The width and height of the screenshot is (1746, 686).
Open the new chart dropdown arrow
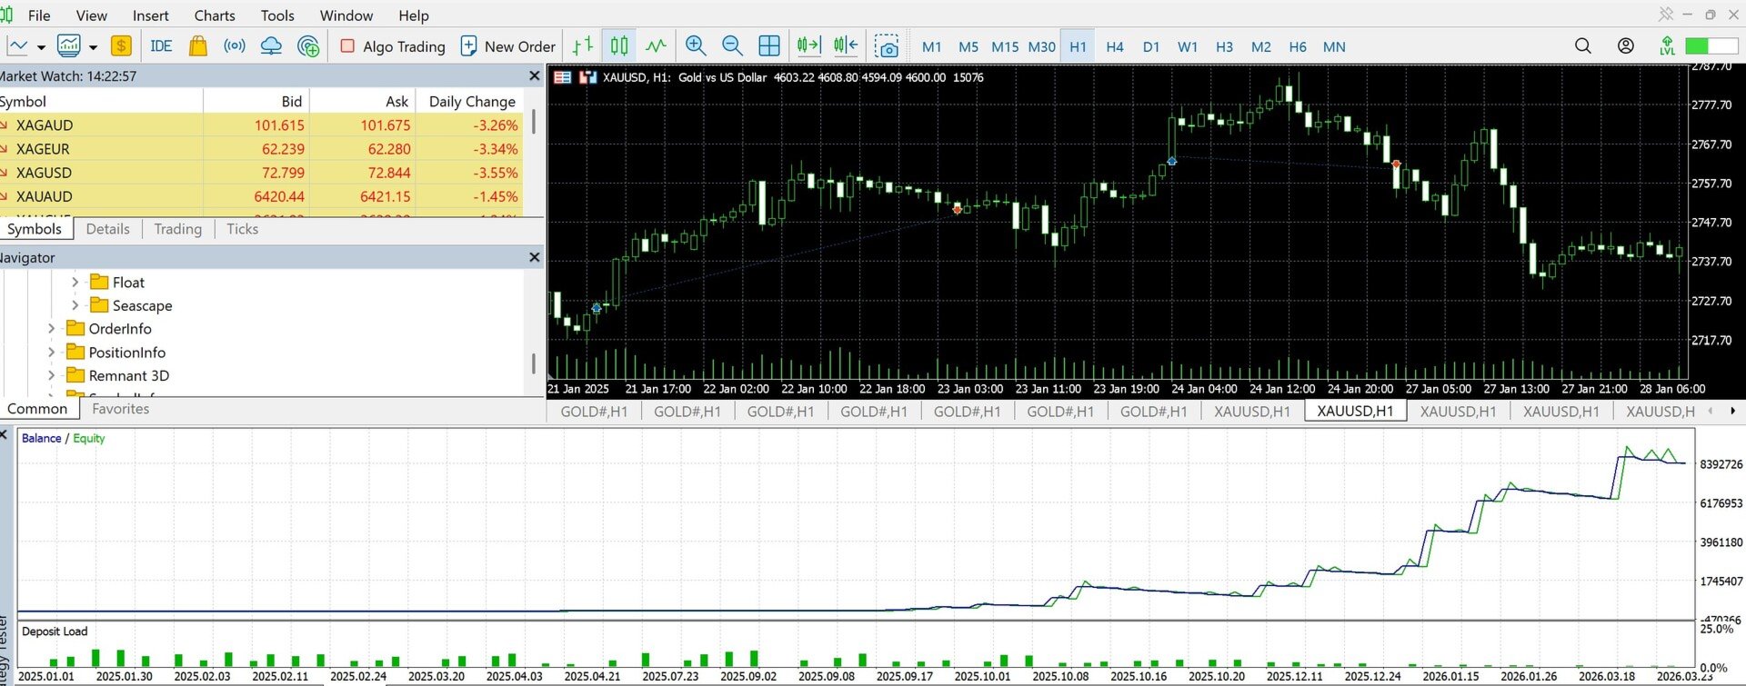click(41, 46)
